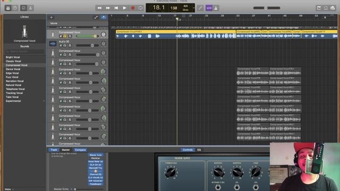
Task: Open the Channel EQ plug-in slot
Action: coord(96,175)
